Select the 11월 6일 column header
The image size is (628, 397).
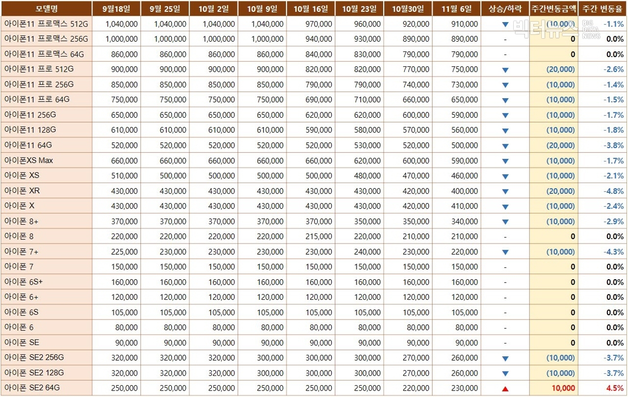coord(457,8)
